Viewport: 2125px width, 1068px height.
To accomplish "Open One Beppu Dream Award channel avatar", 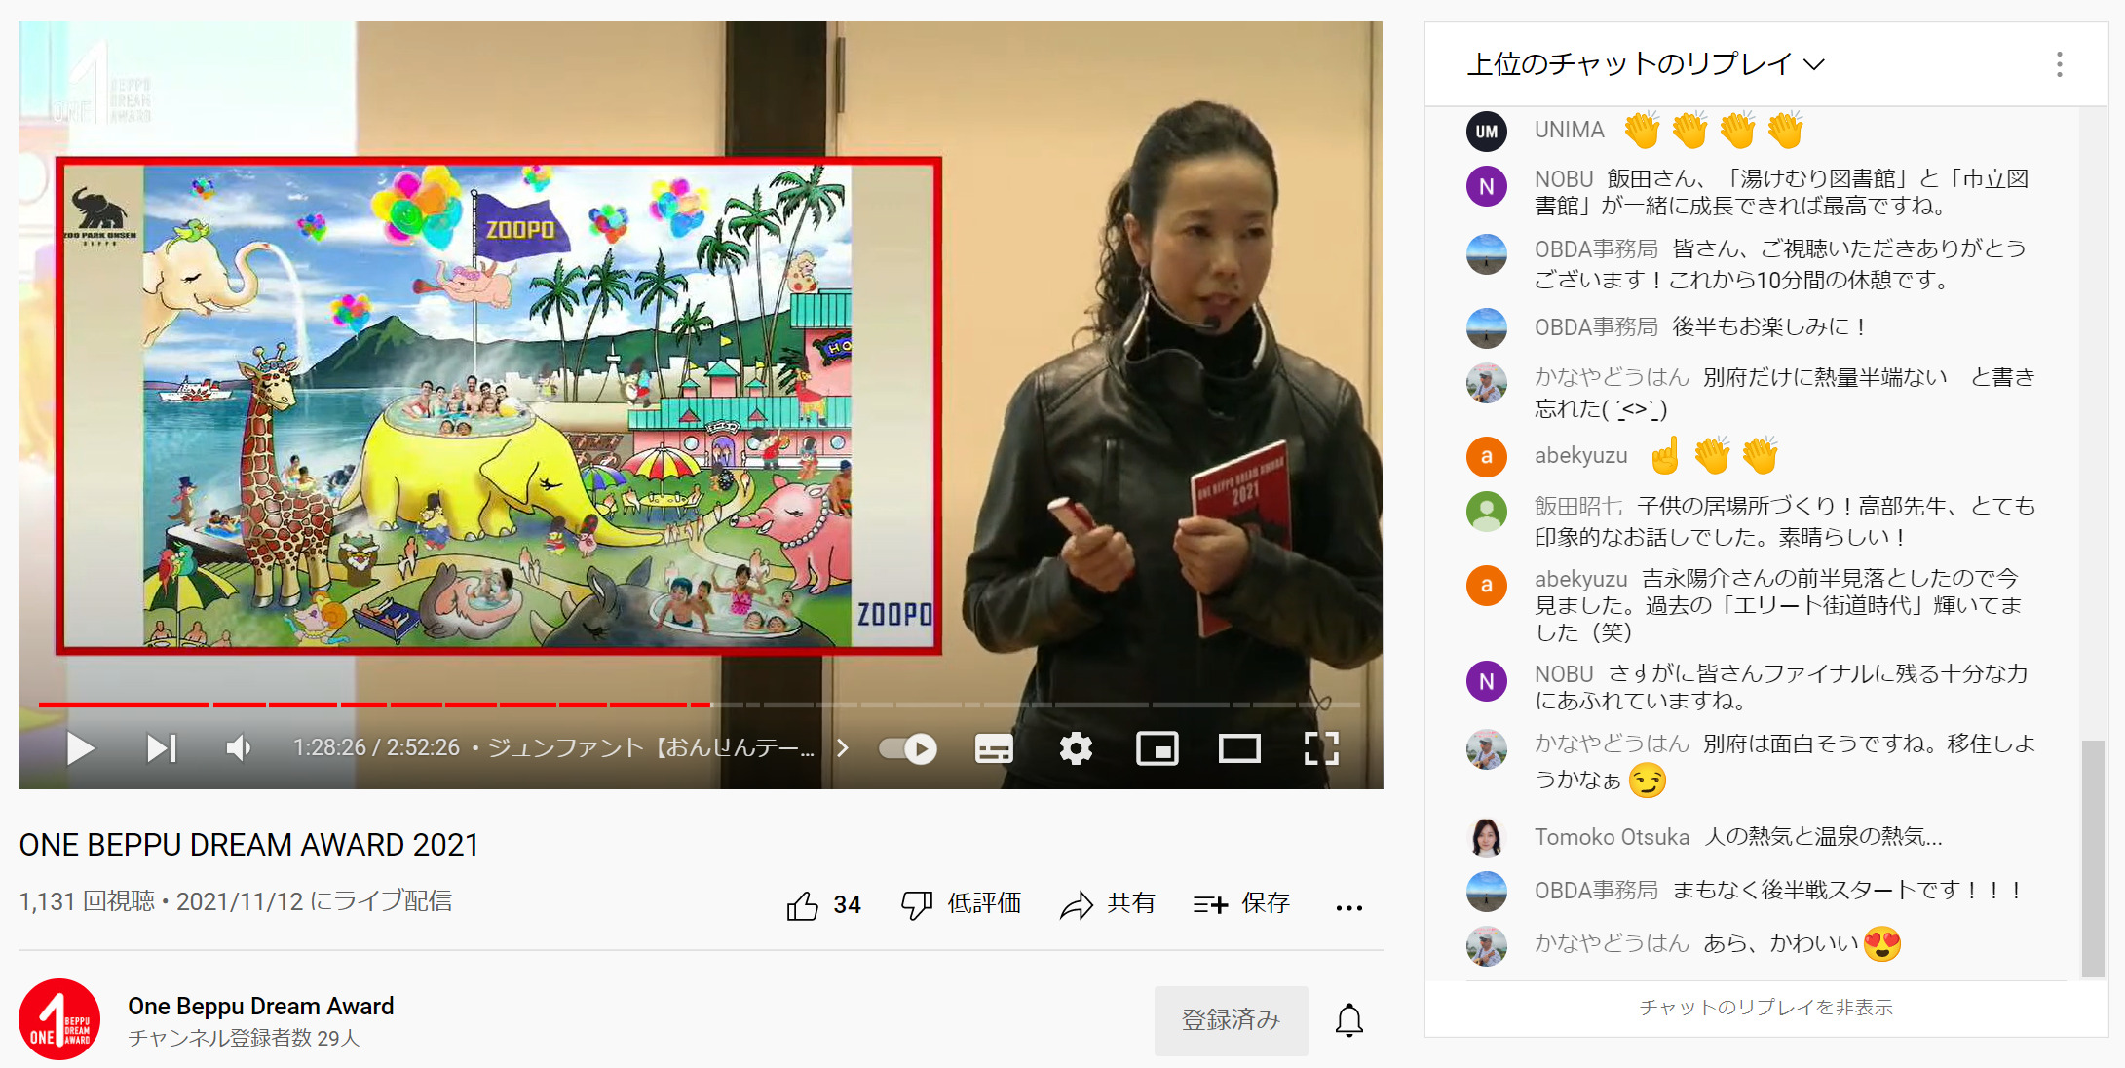I will coord(59,1019).
